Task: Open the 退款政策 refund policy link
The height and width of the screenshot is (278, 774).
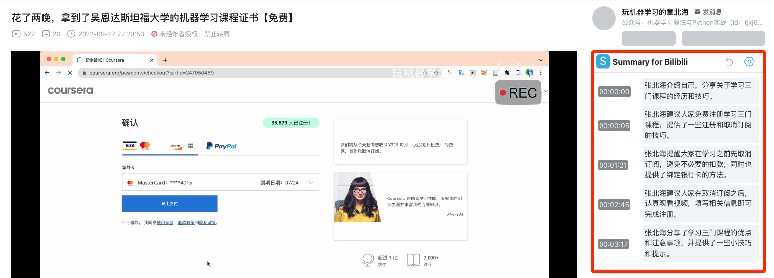Action: [186, 223]
